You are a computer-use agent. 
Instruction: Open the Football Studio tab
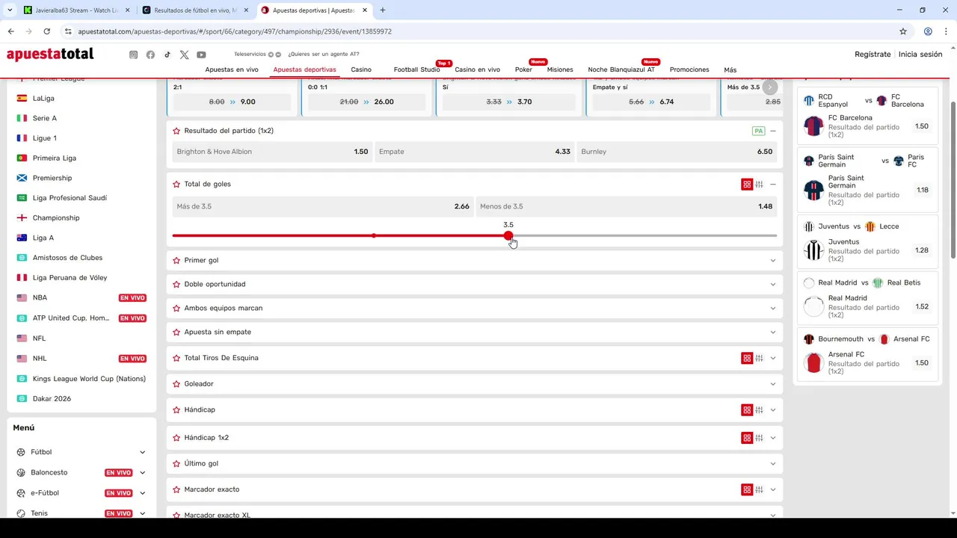[x=416, y=69]
